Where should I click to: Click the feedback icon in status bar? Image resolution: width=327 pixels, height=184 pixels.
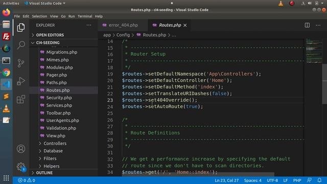coord(310,180)
